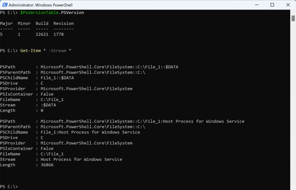Click the first PSPath line ending in $DATA
The height and width of the screenshot is (190, 296).
point(89,67)
